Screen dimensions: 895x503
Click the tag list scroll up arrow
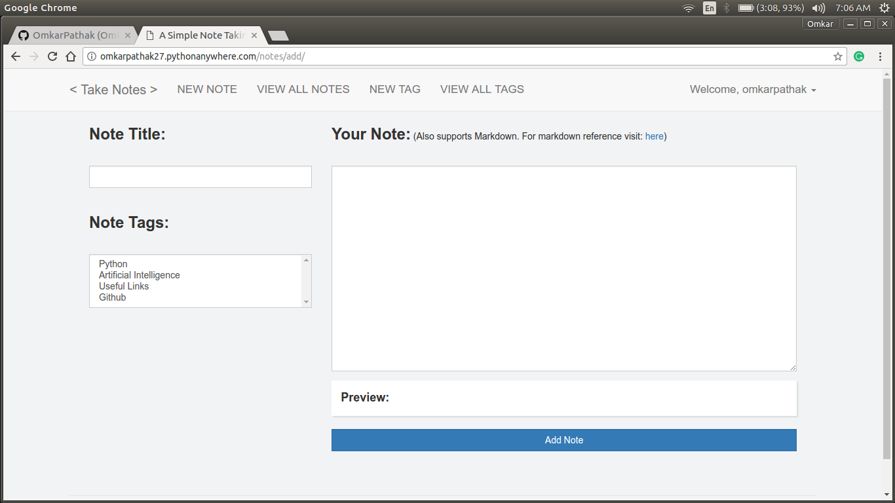coord(306,260)
